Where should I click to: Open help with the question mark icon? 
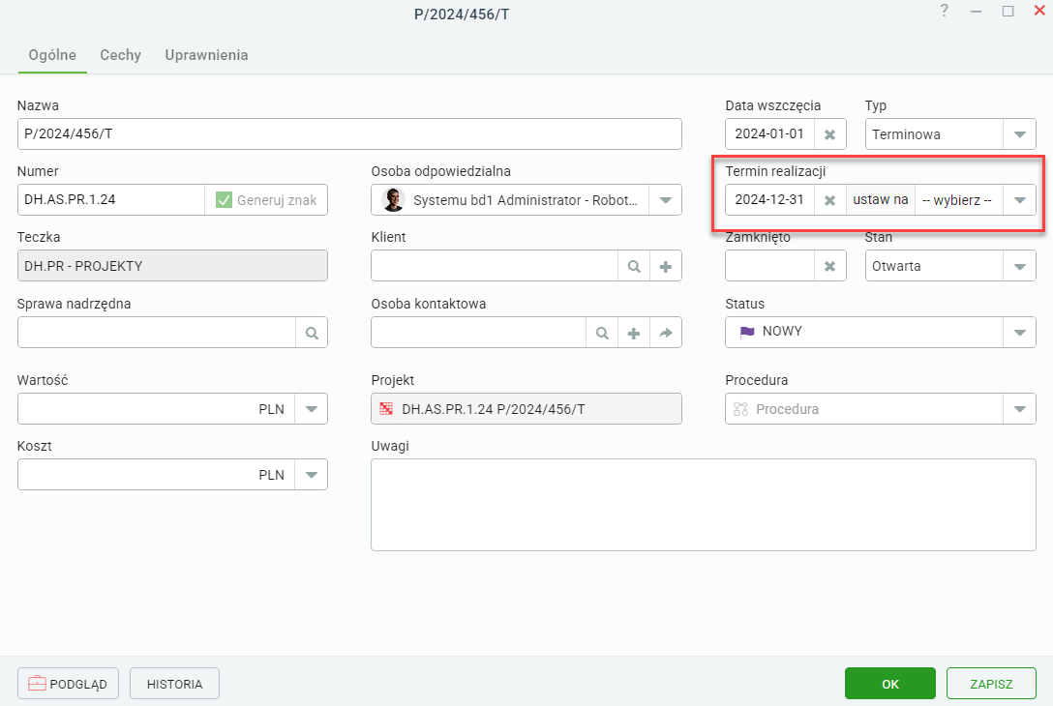pos(945,11)
